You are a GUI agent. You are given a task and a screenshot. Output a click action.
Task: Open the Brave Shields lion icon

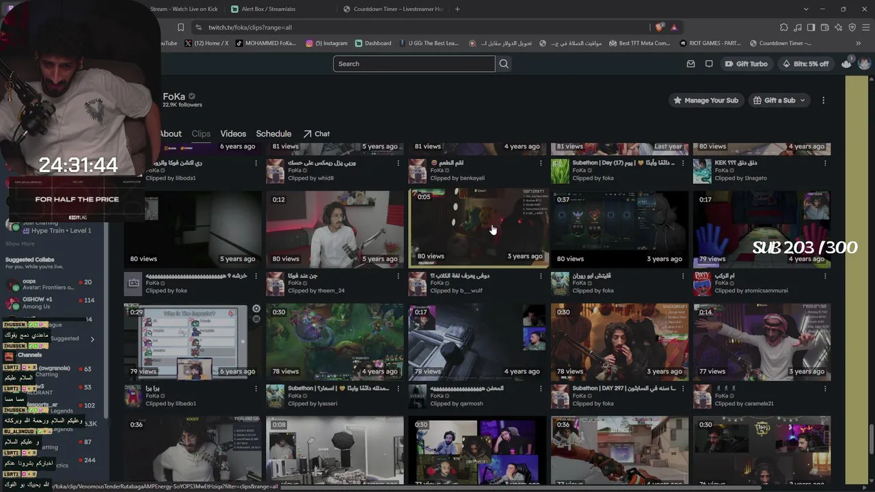[659, 27]
